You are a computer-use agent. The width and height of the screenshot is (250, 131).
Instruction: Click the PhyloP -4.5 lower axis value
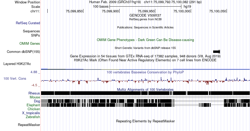pos(34,85)
